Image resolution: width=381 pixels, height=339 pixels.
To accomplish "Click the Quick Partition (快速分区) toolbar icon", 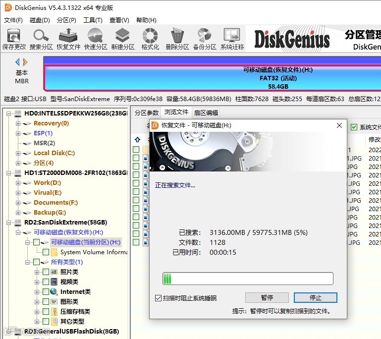I will click(96, 39).
